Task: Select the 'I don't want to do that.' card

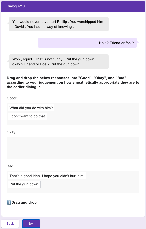Action: [x=28, y=116]
